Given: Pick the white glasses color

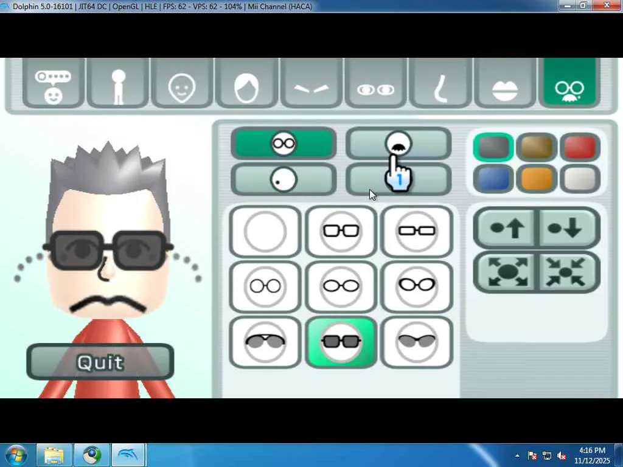Looking at the screenshot, I should click(x=580, y=179).
